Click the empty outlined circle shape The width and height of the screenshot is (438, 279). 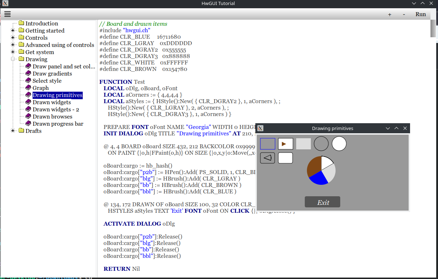pos(321,144)
